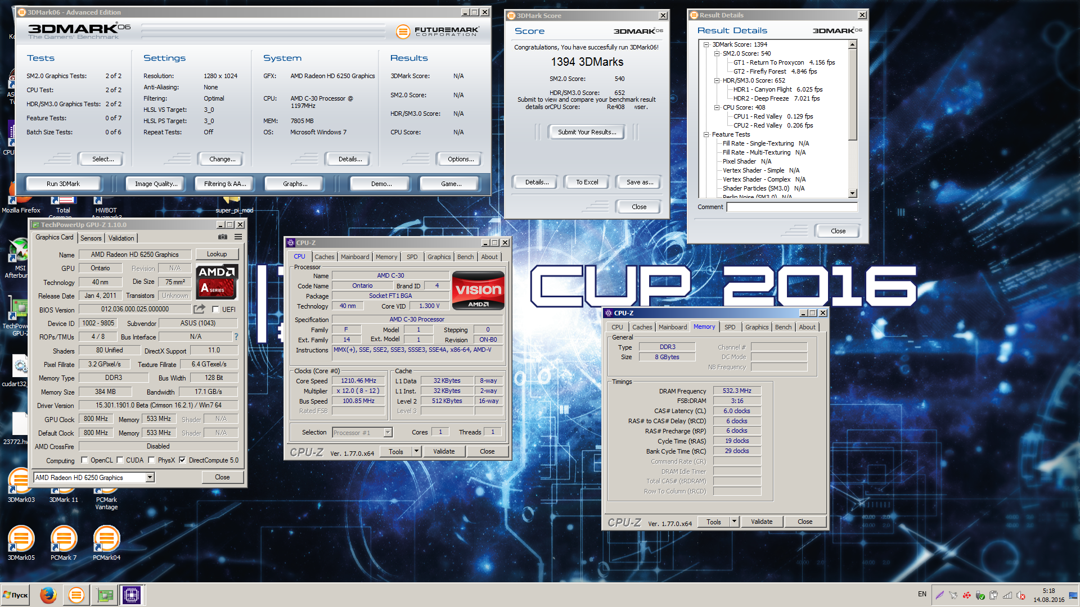Click MSI Afterburner jet tray icon

point(953,595)
